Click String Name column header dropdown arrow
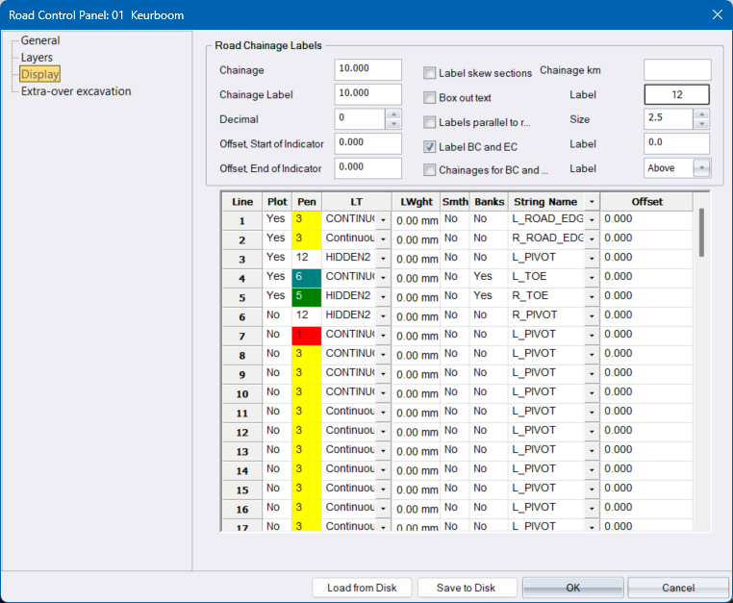 click(x=591, y=202)
